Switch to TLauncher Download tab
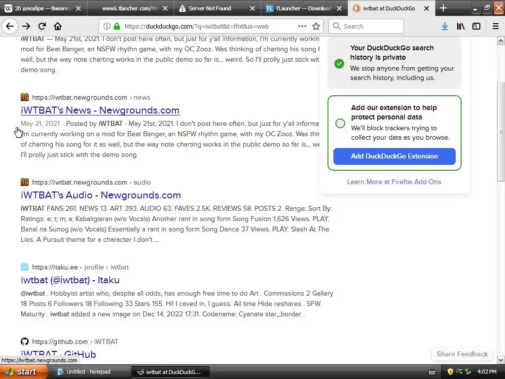Screen dimensions: 505x379 tap(304, 8)
